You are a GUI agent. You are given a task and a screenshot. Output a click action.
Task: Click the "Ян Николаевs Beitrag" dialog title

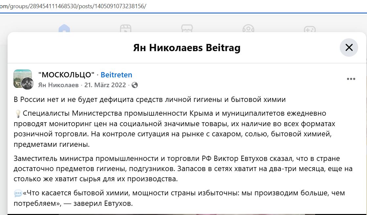(x=187, y=48)
